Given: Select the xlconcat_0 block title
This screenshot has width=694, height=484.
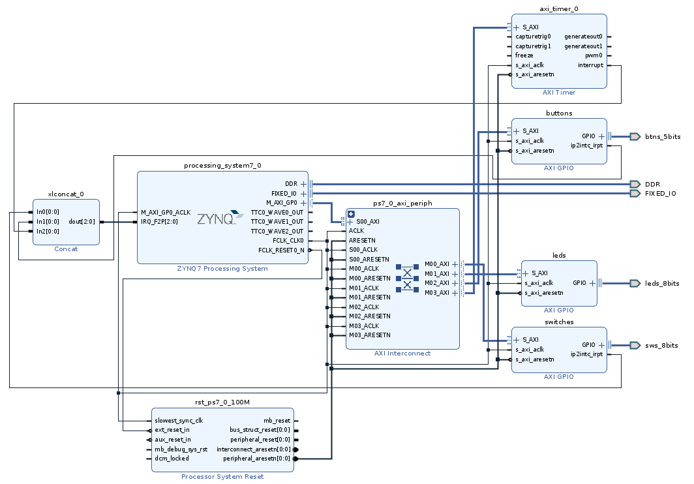Looking at the screenshot, I should click(x=66, y=194).
